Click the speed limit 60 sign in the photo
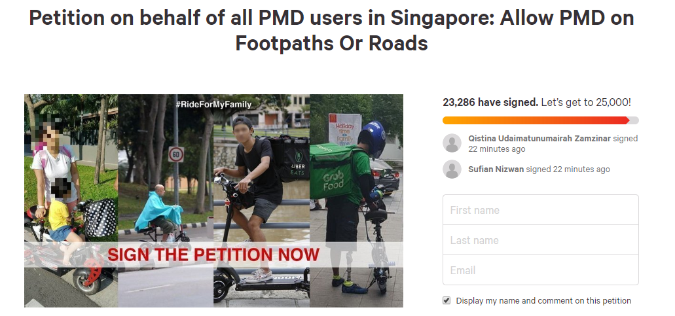 pyautogui.click(x=176, y=154)
